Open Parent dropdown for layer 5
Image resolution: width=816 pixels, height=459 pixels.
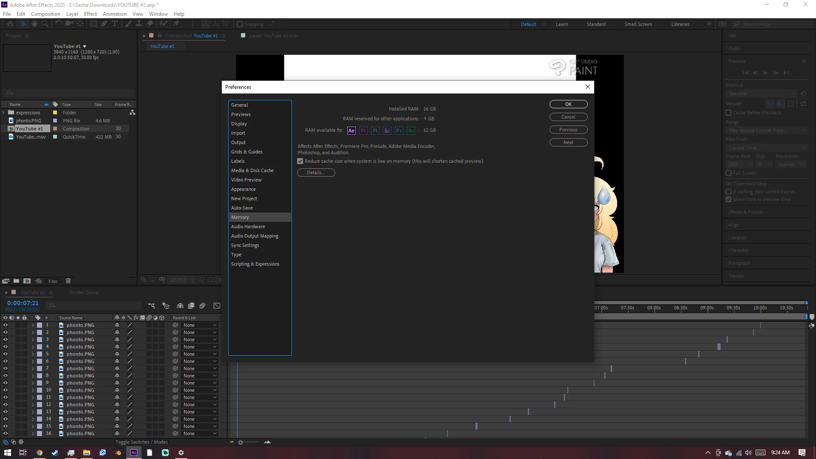(200, 354)
